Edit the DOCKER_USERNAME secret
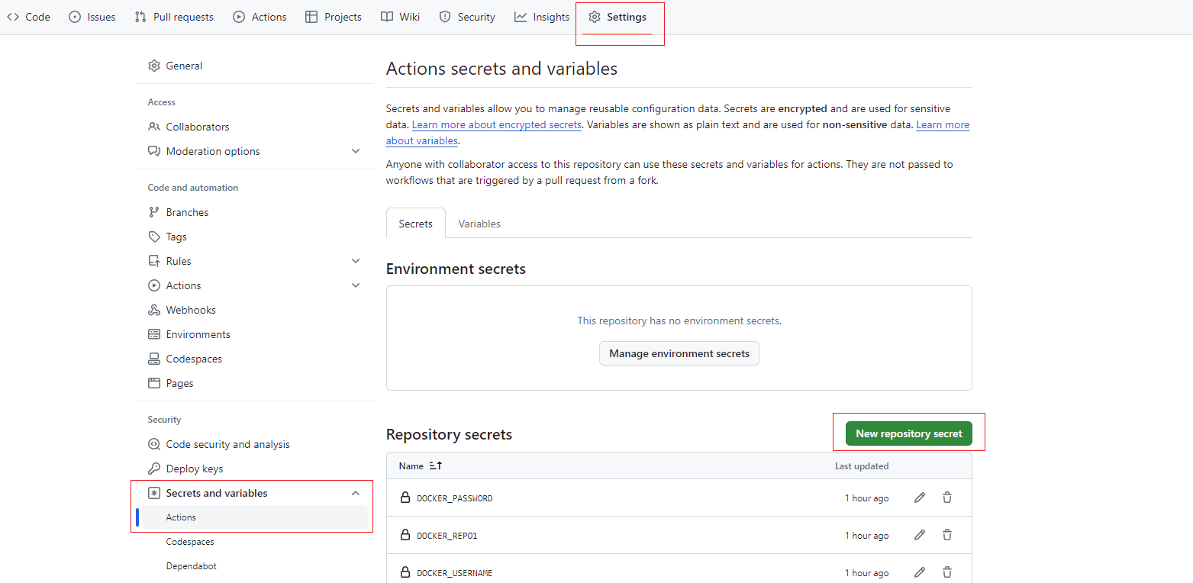 click(x=920, y=572)
